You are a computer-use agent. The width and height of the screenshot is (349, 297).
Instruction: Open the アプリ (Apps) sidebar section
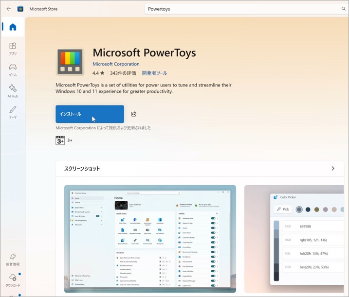pos(13,49)
